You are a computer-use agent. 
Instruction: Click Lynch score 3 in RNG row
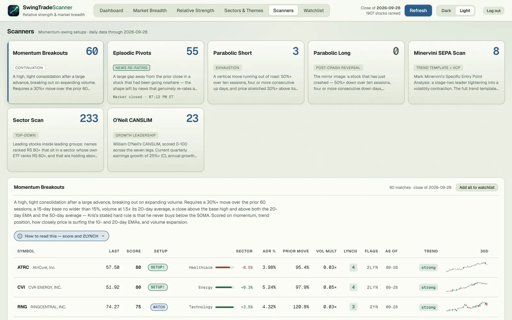click(353, 307)
